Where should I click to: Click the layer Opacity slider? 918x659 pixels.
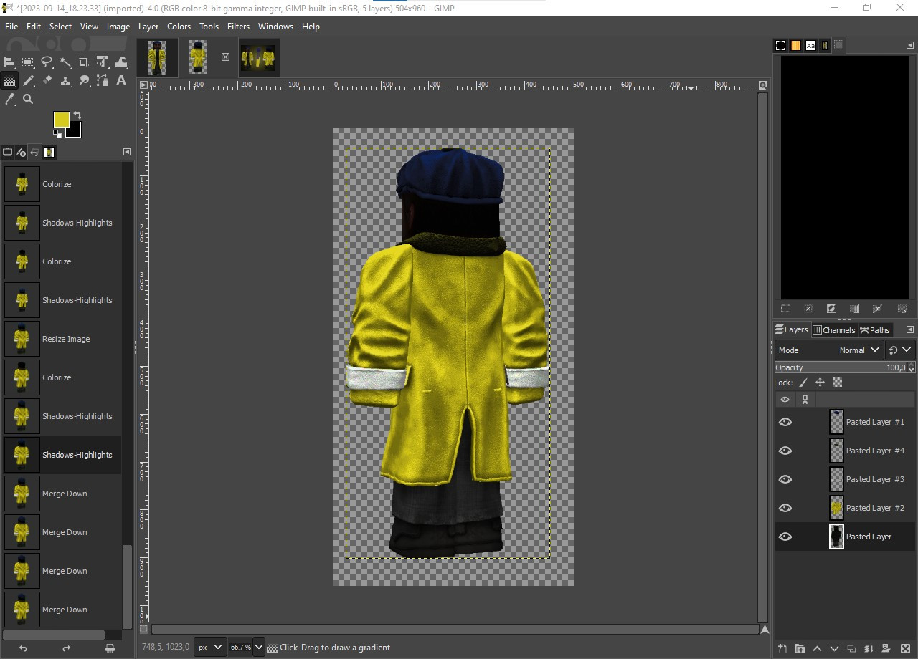841,367
